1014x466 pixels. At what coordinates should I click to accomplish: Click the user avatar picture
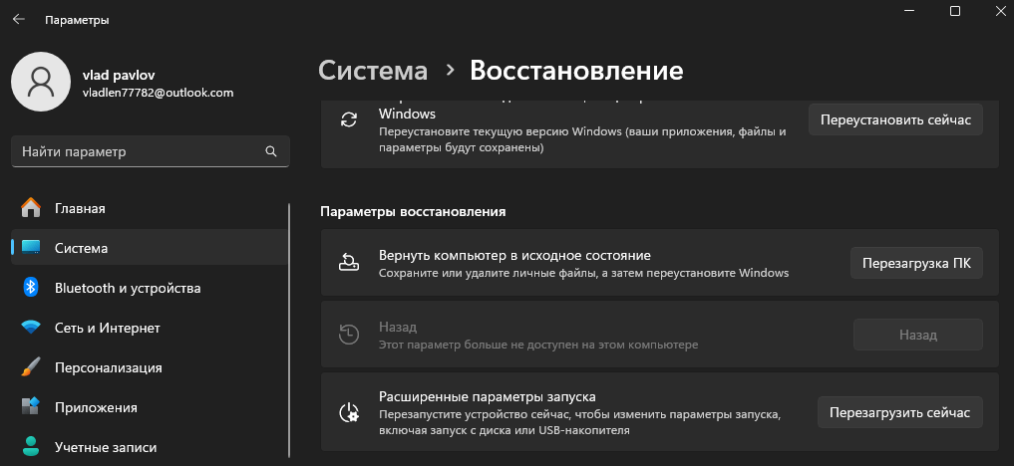click(42, 82)
